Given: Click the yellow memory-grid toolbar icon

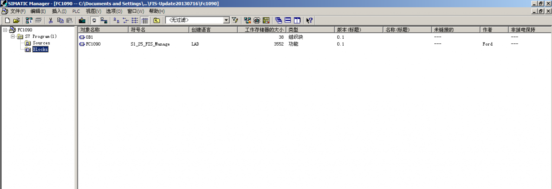Looking at the screenshot, I should pyautogui.click(x=266, y=20).
